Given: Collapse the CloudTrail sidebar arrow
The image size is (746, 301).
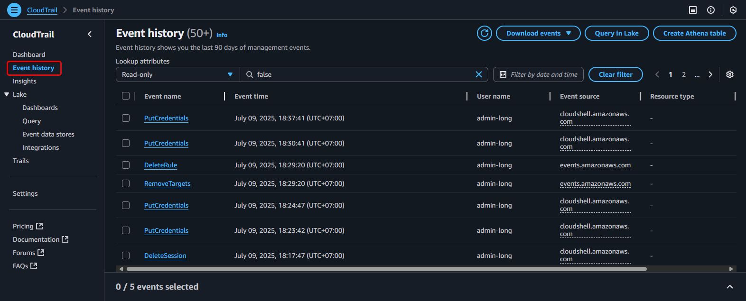Looking at the screenshot, I should [x=90, y=34].
